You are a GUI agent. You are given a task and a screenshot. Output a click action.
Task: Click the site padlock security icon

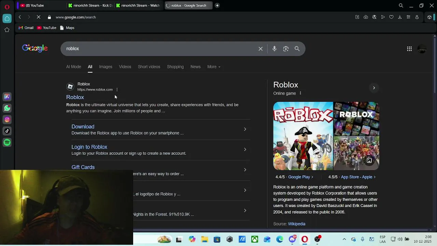[x=50, y=17]
